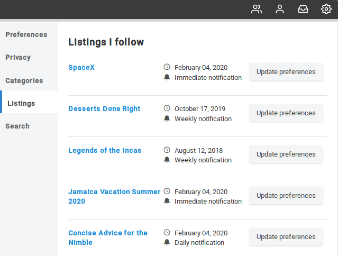The height and width of the screenshot is (256, 338).
Task: Open the inbox tray icon
Action: (x=303, y=10)
